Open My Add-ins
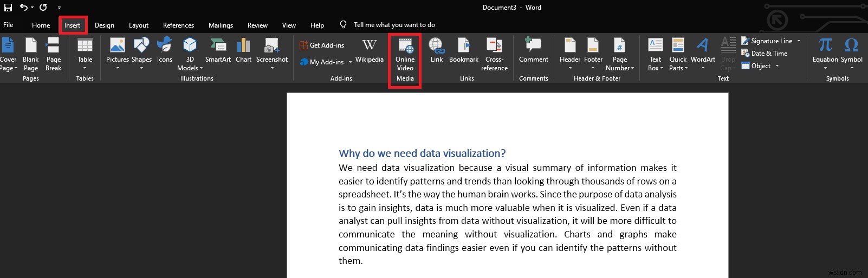Image resolution: width=868 pixels, height=278 pixels. [x=322, y=62]
